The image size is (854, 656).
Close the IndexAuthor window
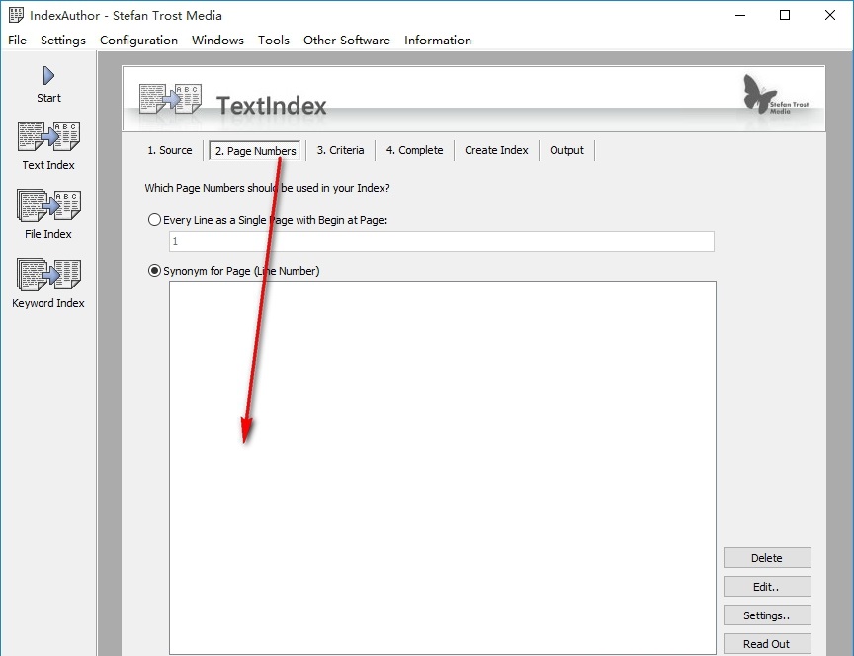point(830,15)
